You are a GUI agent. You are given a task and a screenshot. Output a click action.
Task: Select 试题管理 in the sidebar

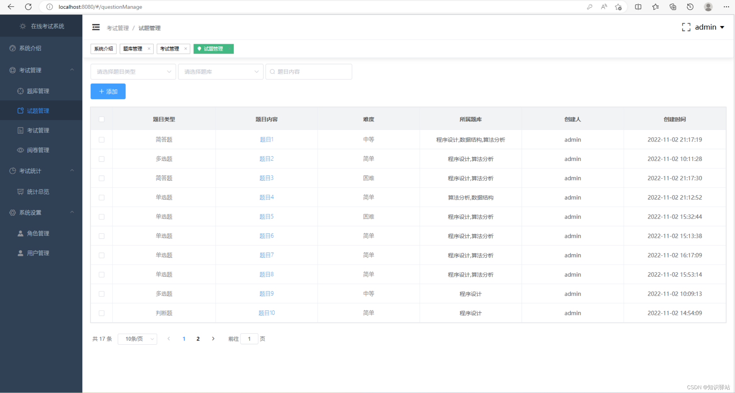tap(41, 110)
